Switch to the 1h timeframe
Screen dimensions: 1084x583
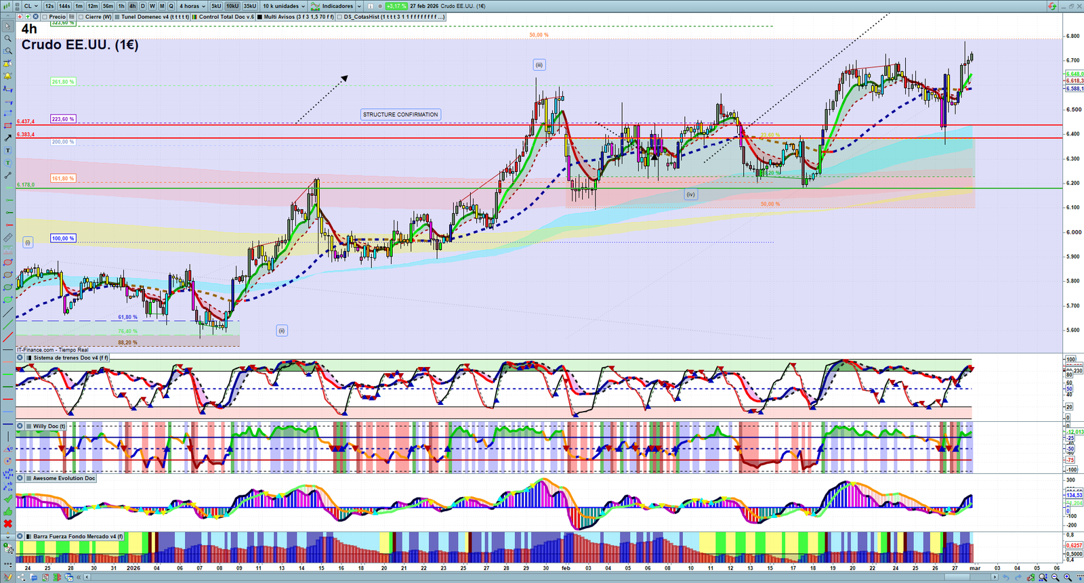tap(122, 6)
